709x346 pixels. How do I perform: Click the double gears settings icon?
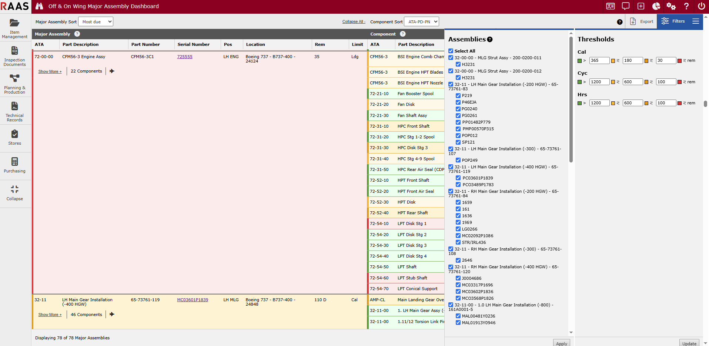(x=671, y=6)
